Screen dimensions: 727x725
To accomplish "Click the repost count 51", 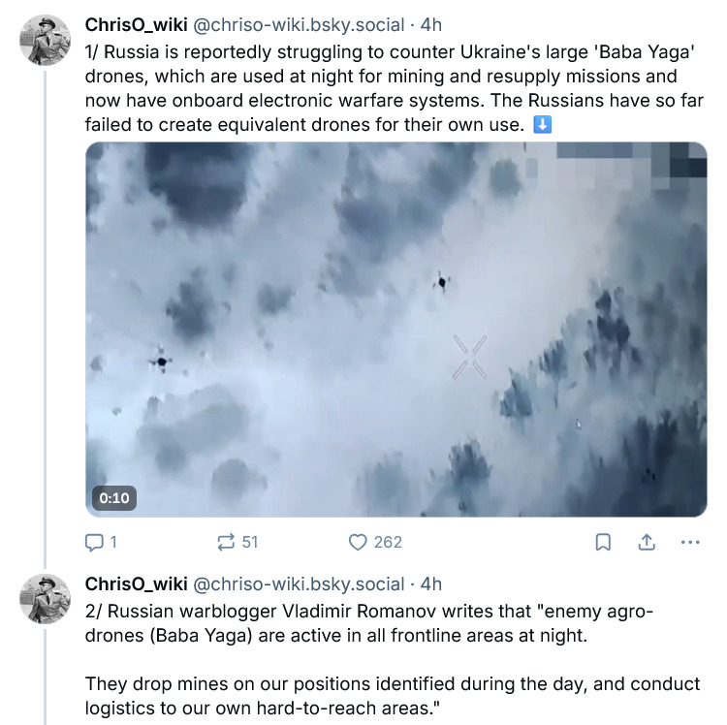I will pyautogui.click(x=250, y=543).
